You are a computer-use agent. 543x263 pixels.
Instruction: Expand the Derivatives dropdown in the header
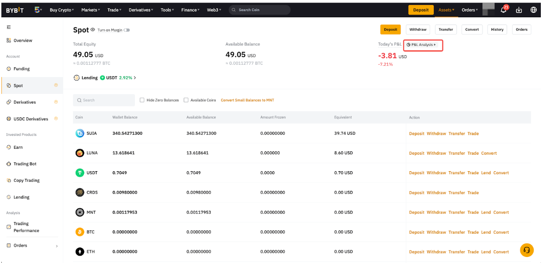141,10
